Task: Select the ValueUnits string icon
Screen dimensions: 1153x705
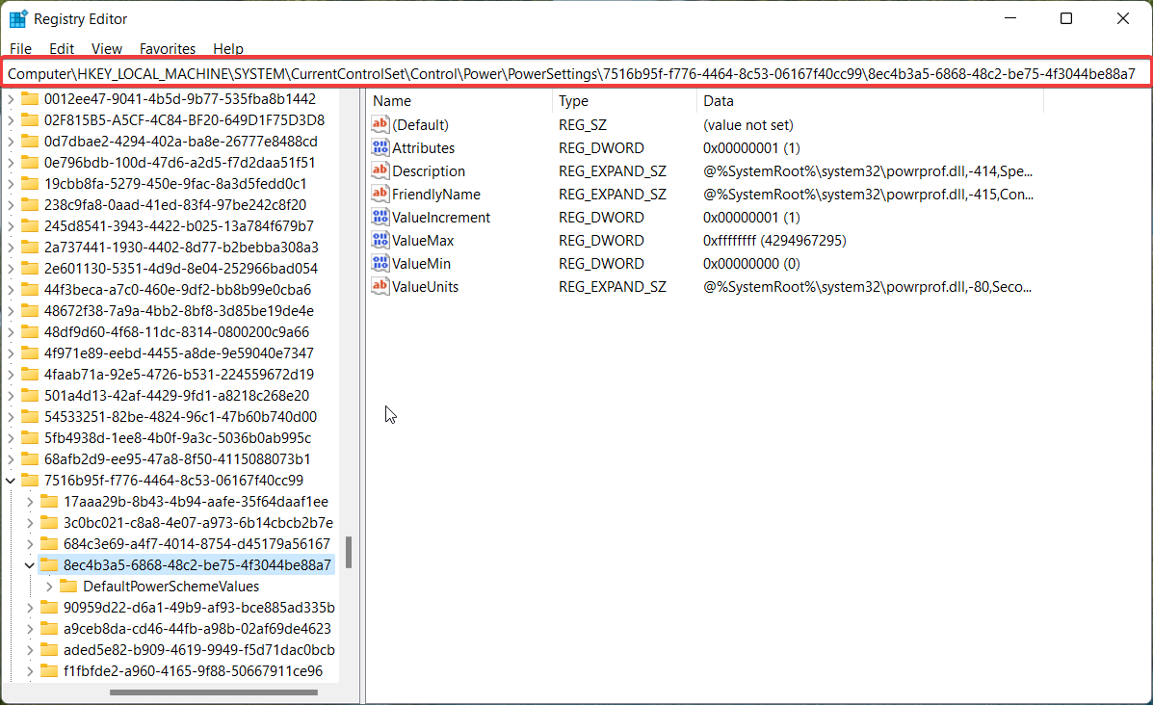Action: (x=380, y=287)
